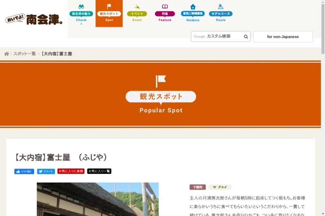Click the 観光スポット Popular Spot banner flag
The width and height of the screenshot is (325, 216).
[161, 81]
